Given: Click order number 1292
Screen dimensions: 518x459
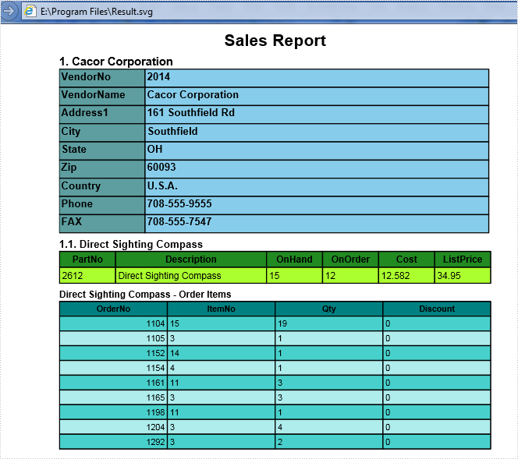Looking at the screenshot, I should pos(113,442).
